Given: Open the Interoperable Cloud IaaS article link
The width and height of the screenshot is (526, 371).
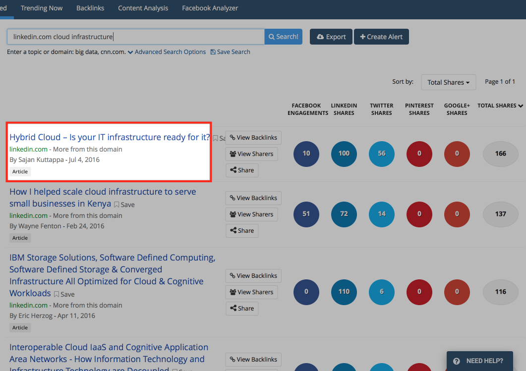Looking at the screenshot, I should pyautogui.click(x=109, y=356).
